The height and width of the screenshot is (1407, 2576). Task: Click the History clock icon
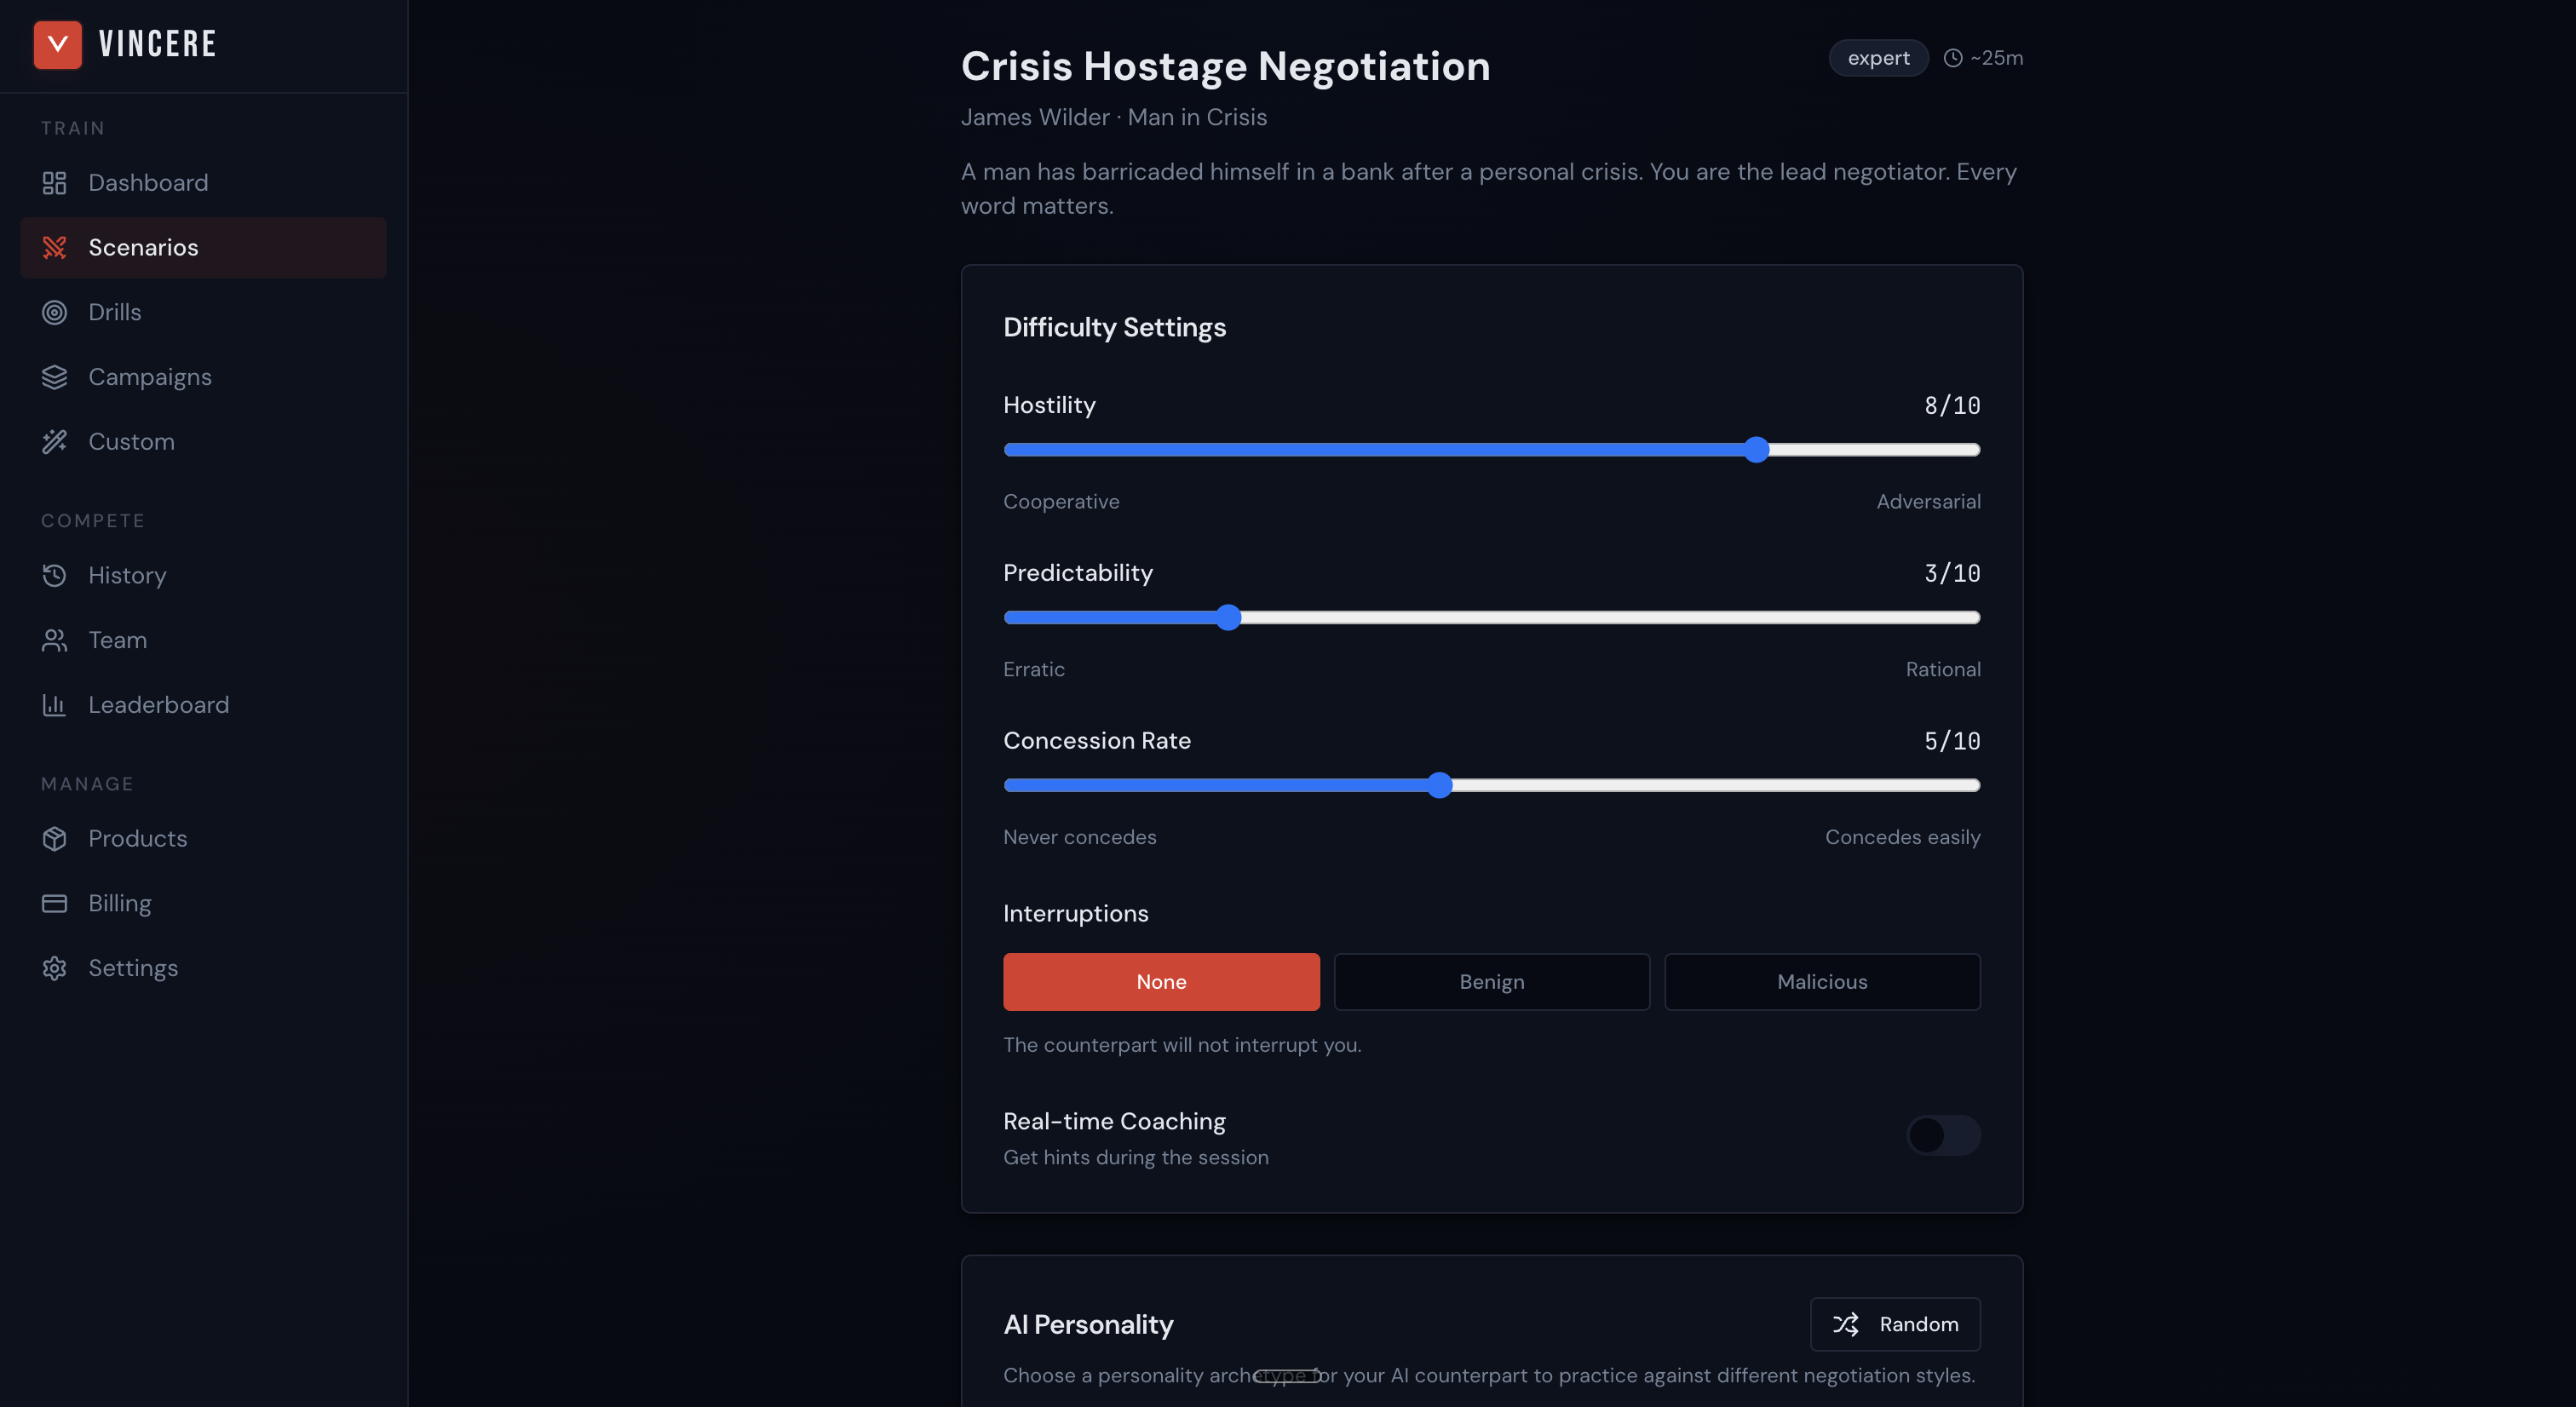54,575
